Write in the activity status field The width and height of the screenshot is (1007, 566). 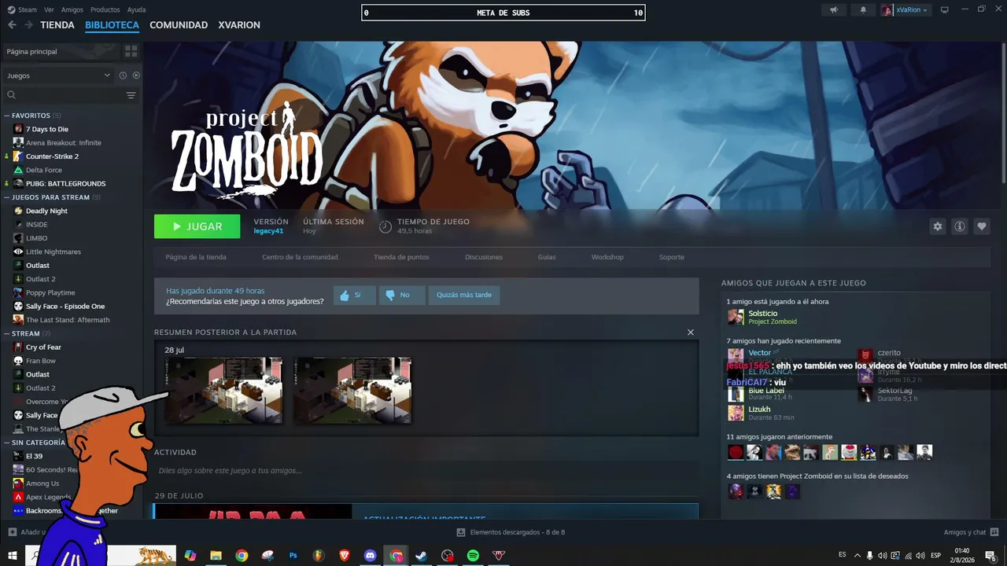(x=426, y=471)
